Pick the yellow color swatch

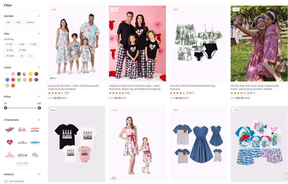click(31, 74)
